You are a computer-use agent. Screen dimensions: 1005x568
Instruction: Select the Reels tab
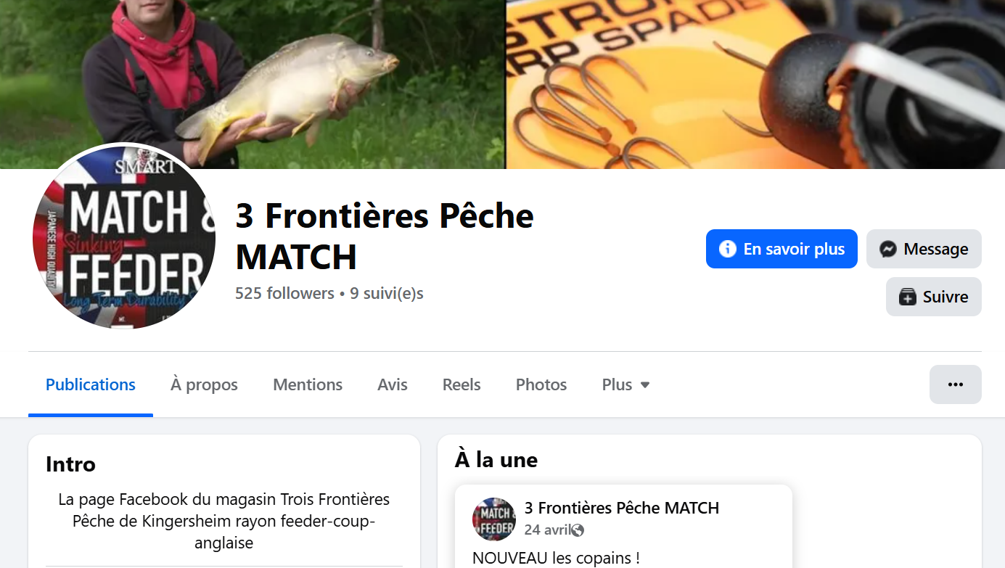pyautogui.click(x=462, y=384)
